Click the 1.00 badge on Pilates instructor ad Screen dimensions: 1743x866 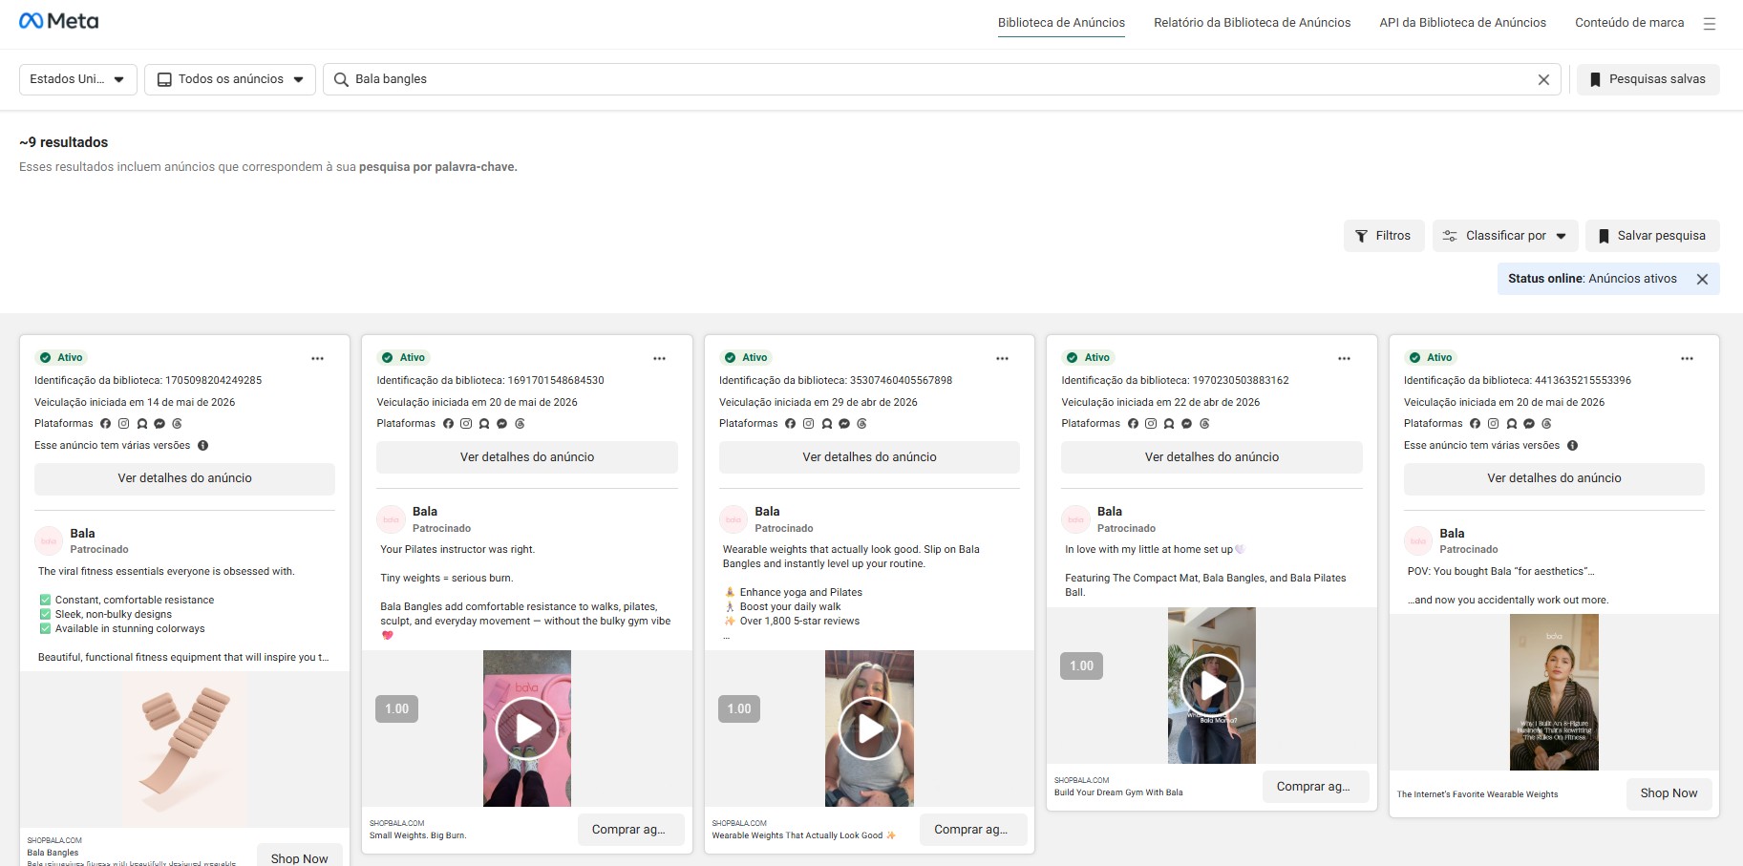click(396, 709)
